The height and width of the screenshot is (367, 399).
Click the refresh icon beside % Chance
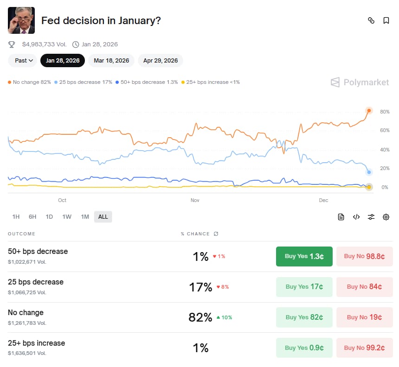[x=216, y=234]
